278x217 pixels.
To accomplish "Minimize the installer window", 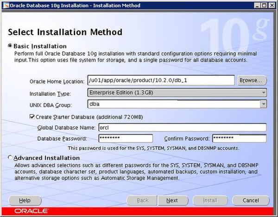I will pyautogui.click(x=257, y=6).
